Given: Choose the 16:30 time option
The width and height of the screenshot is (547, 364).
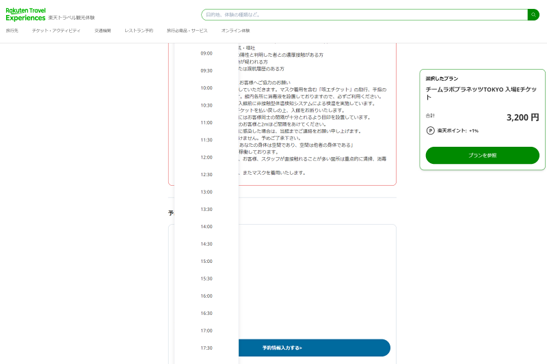Looking at the screenshot, I should click(206, 313).
